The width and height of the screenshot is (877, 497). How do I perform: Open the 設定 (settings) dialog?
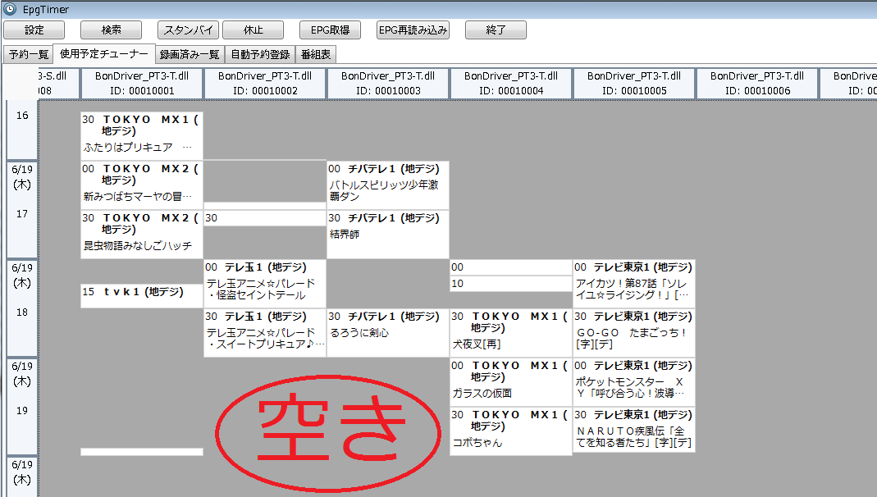(33, 30)
